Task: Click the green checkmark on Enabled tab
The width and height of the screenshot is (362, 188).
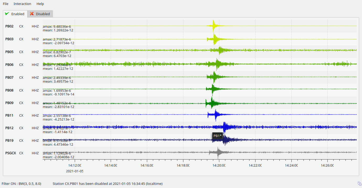Action: coord(7,14)
